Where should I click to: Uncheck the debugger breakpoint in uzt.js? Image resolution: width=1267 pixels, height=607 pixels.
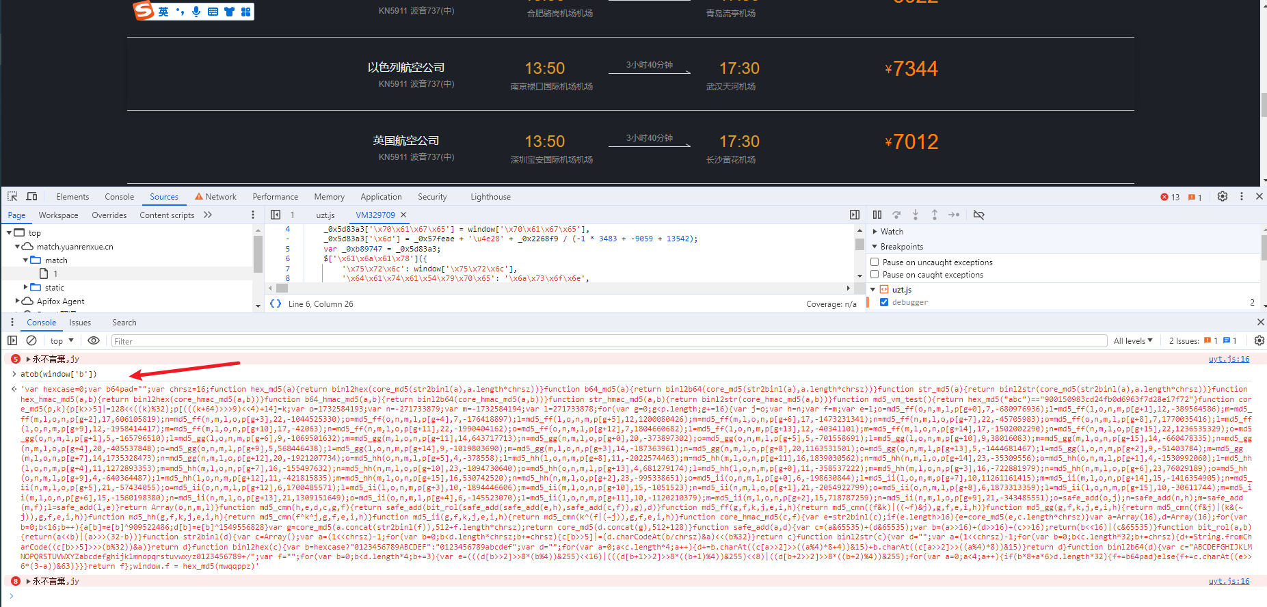tap(884, 302)
